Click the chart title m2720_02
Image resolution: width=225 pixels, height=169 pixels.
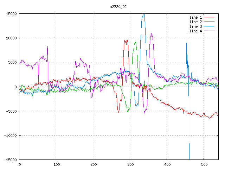pyautogui.click(x=119, y=7)
